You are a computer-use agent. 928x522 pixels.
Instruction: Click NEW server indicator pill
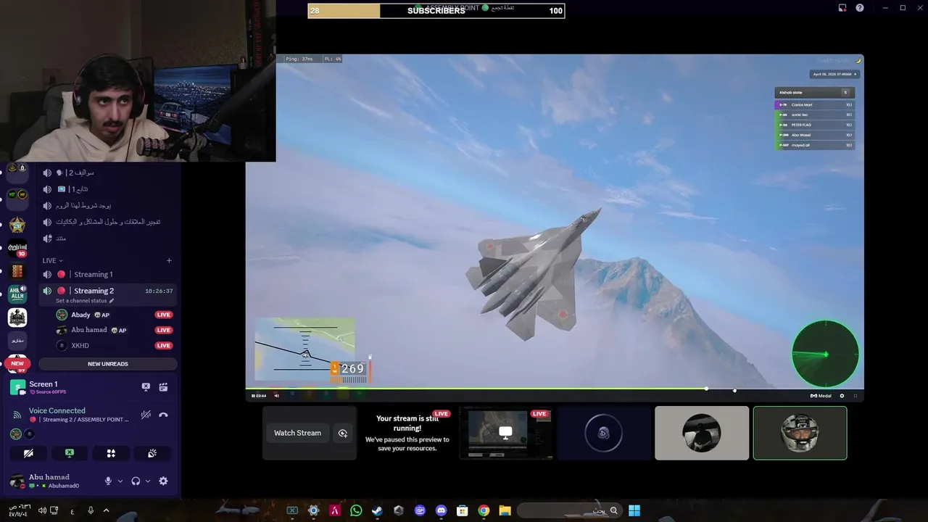17,363
